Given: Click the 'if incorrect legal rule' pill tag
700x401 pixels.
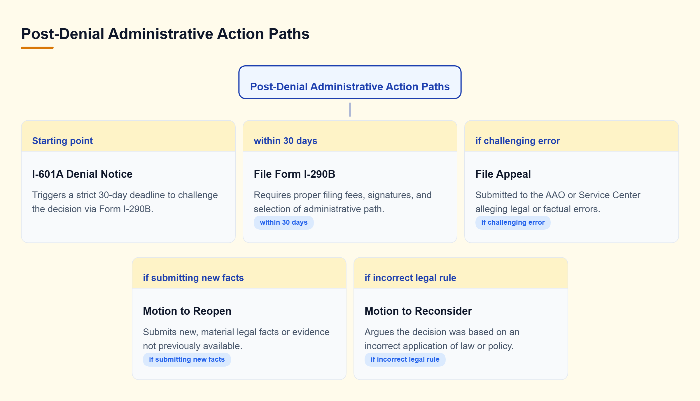Looking at the screenshot, I should point(405,359).
